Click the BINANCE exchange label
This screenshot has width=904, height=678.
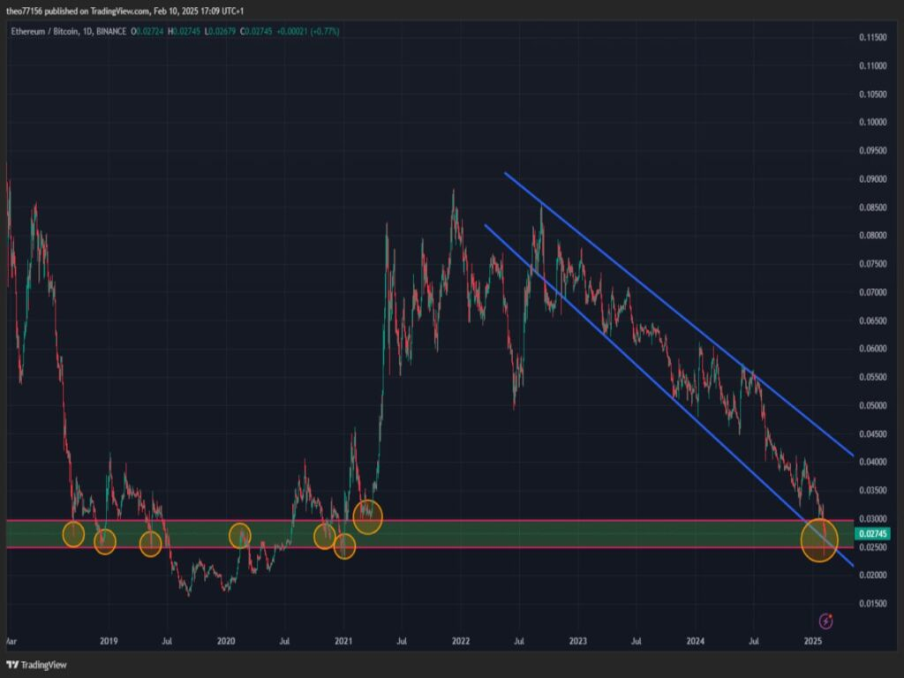tap(109, 31)
